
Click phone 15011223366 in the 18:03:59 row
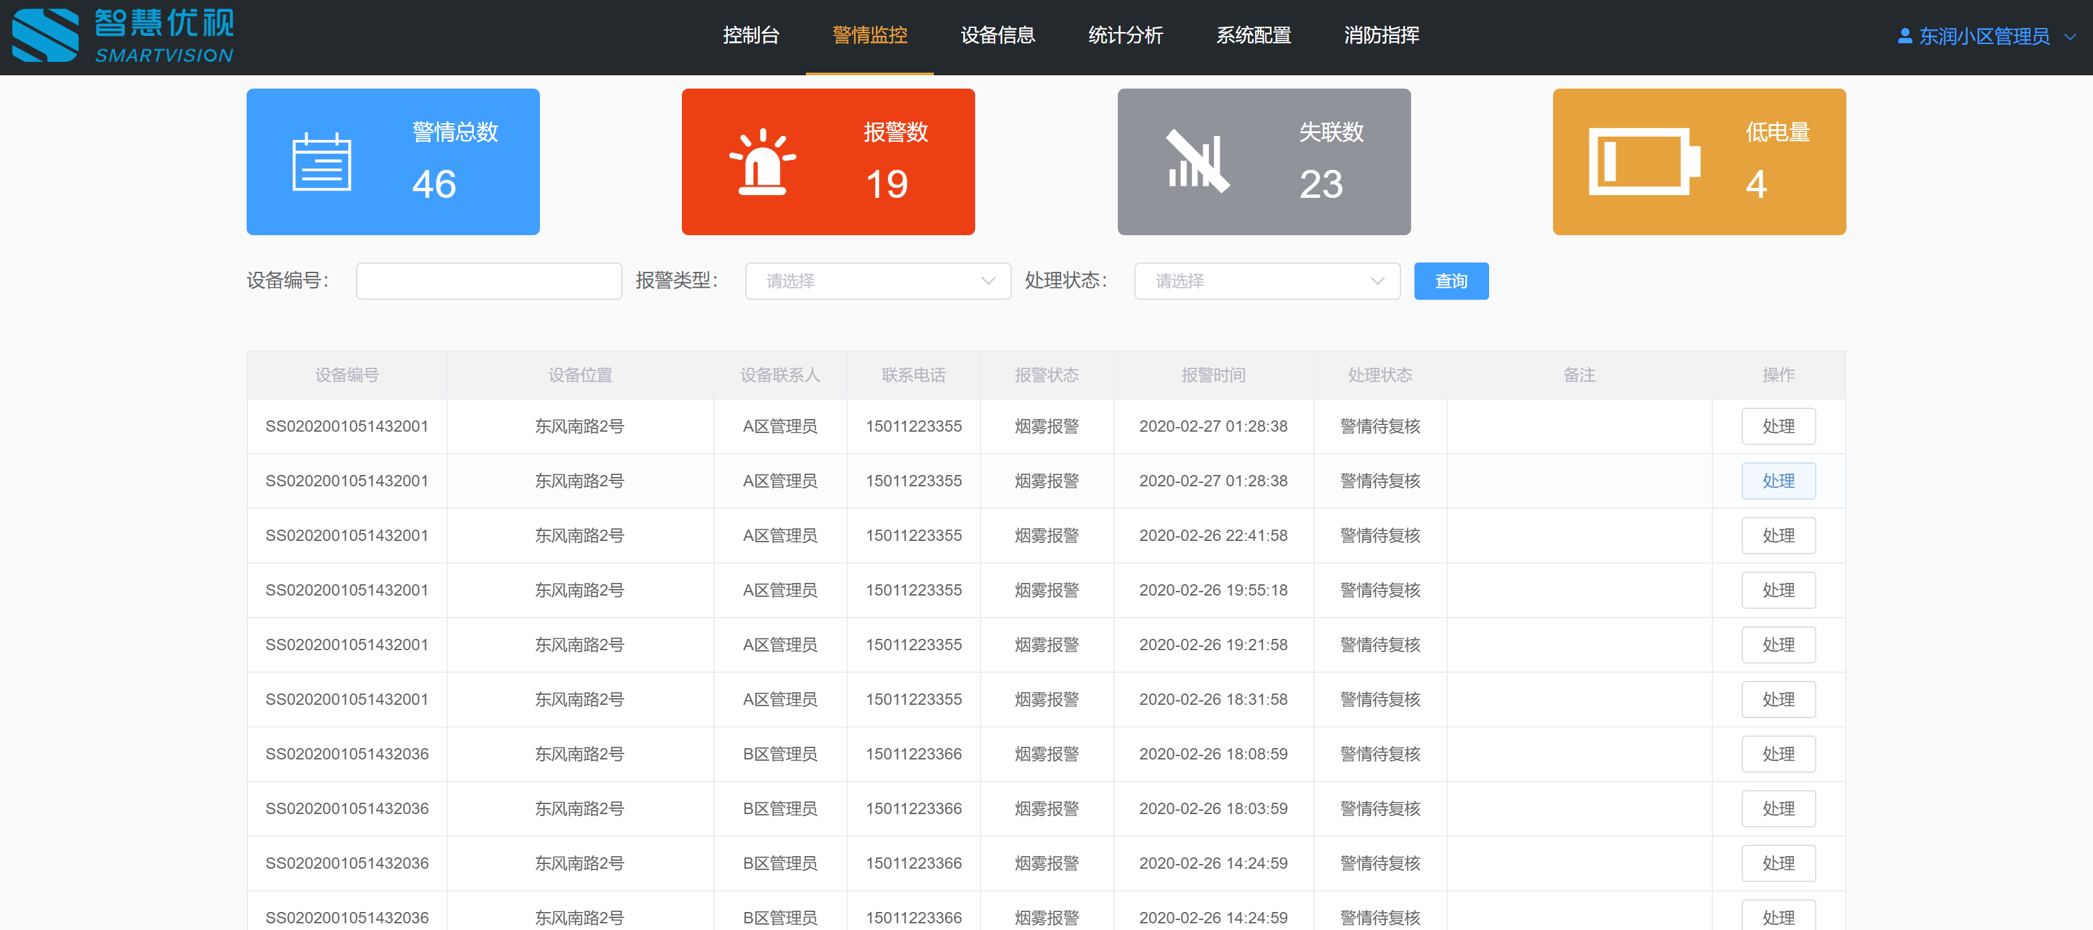pyautogui.click(x=913, y=809)
